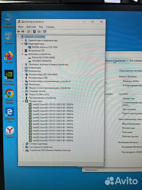Click the Сетевые адаптеры icon
The width and height of the screenshot is (142, 190).
[x=27, y=144]
